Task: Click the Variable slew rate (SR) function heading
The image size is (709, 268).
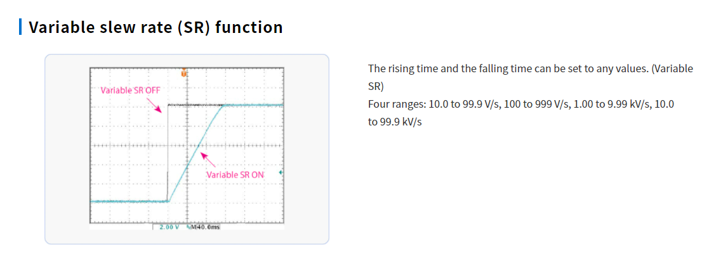Action: [x=156, y=27]
